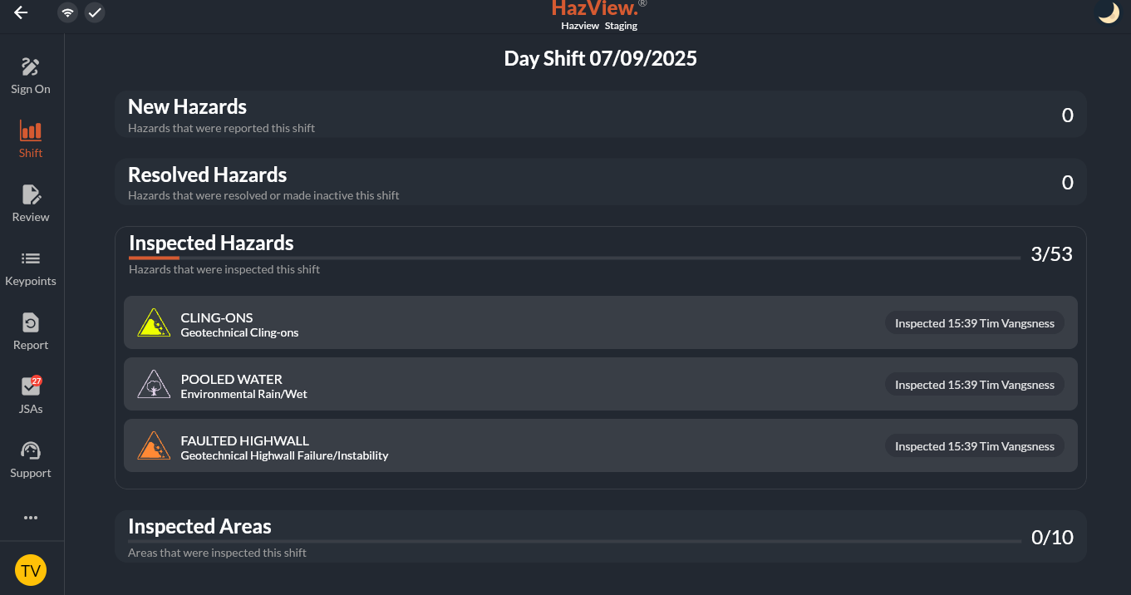The height and width of the screenshot is (595, 1131).
Task: Toggle dark mode with moon icon
Action: [x=1108, y=12]
